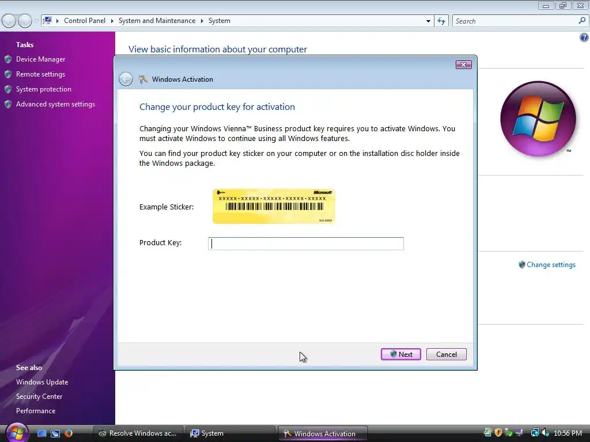Image resolution: width=590 pixels, height=442 pixels.
Task: Click the Next button
Action: (401, 354)
